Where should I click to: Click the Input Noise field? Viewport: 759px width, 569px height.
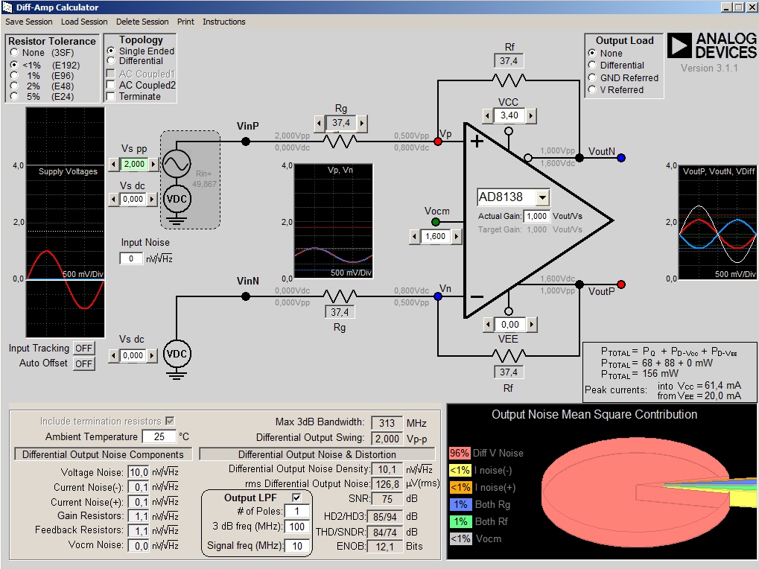click(130, 258)
